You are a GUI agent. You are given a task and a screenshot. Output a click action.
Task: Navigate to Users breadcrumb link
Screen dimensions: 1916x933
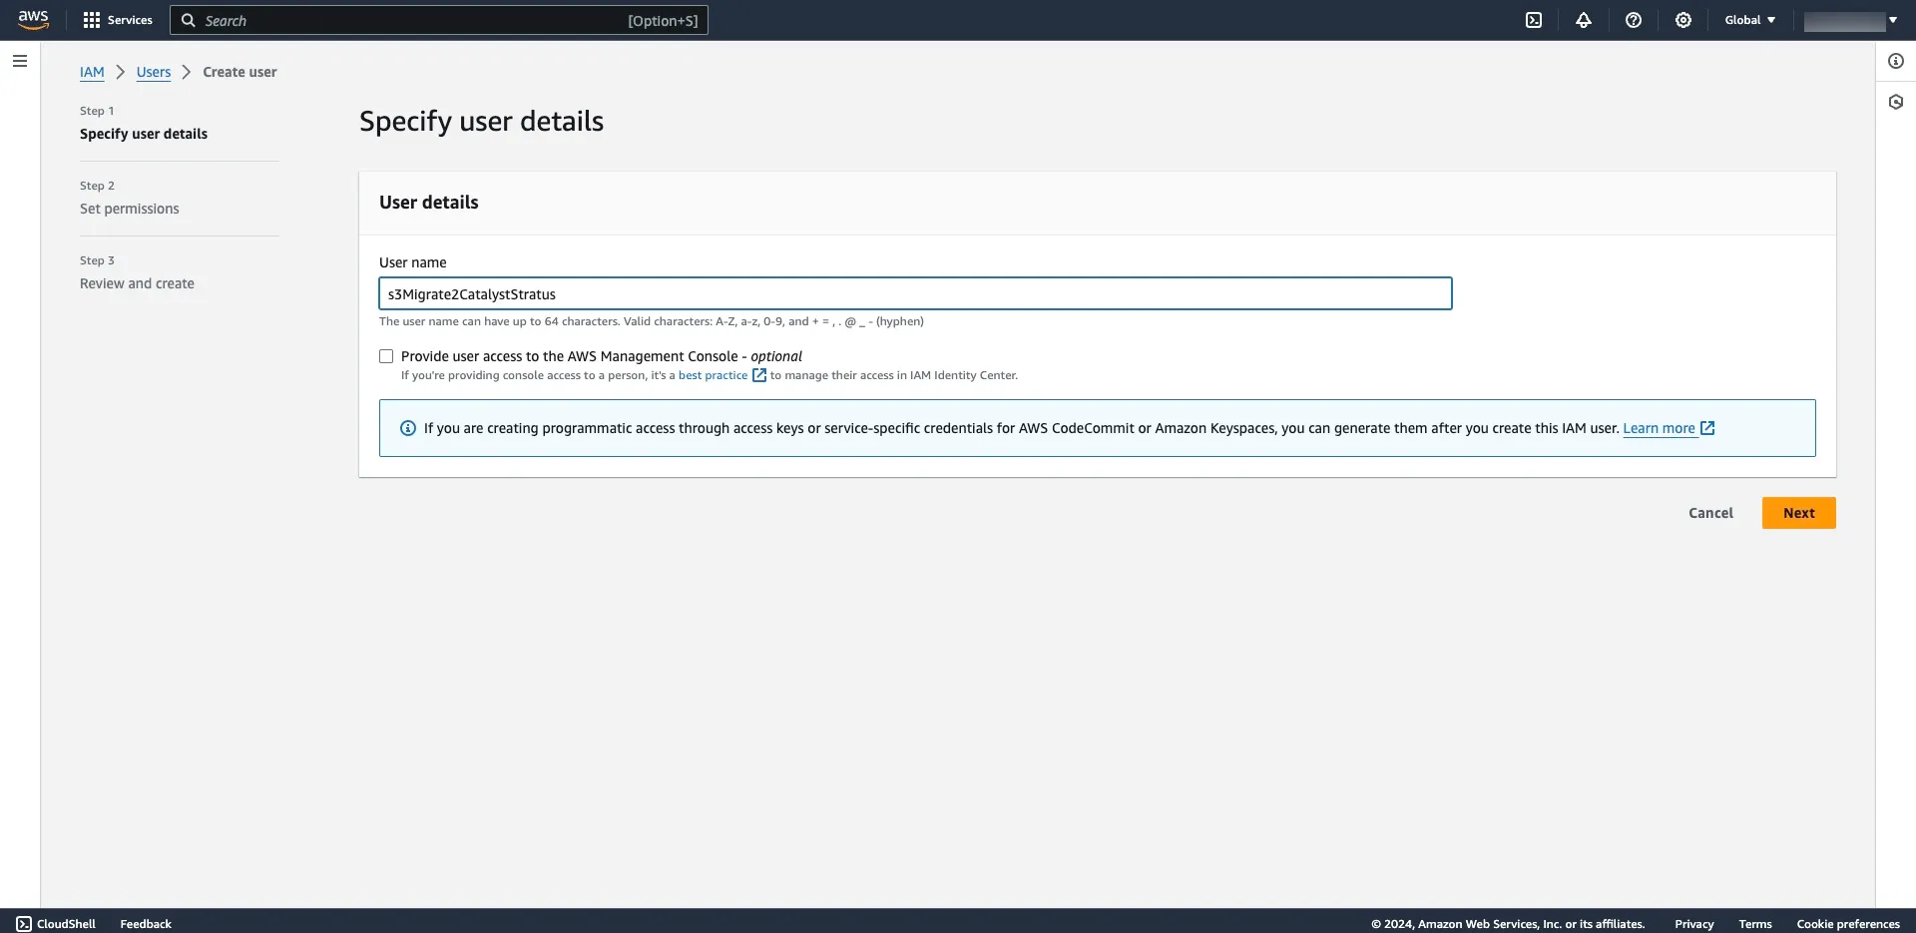154,72
